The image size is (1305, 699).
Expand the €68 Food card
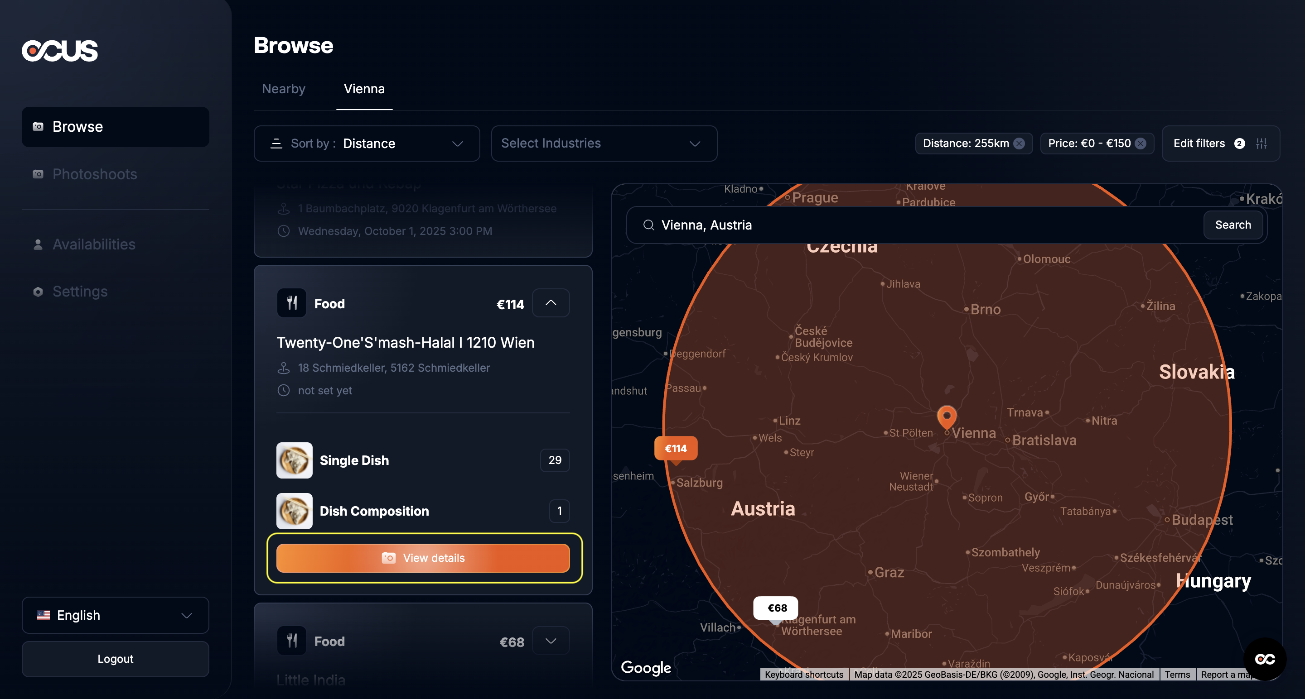coord(551,641)
